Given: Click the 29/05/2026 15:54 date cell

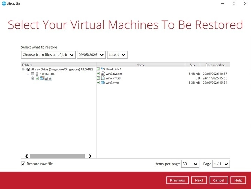Looking at the screenshot, I should tap(215, 83).
